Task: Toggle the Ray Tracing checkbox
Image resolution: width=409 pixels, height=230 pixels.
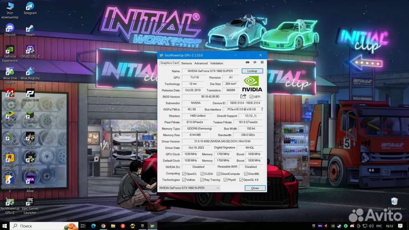Action: pos(202,180)
